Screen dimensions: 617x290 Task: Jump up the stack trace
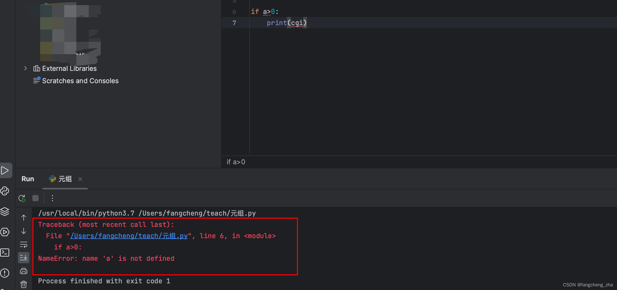(24, 218)
